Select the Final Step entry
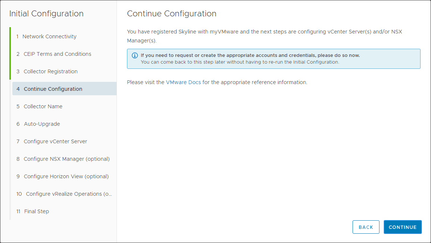431x243 pixels. click(x=37, y=211)
